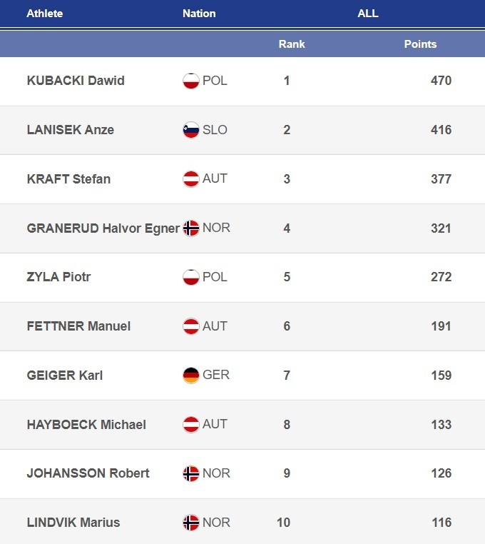Screen dimensions: 485x544
Task: Open athlete KUBACKI Dawid's profile
Action: (x=76, y=81)
